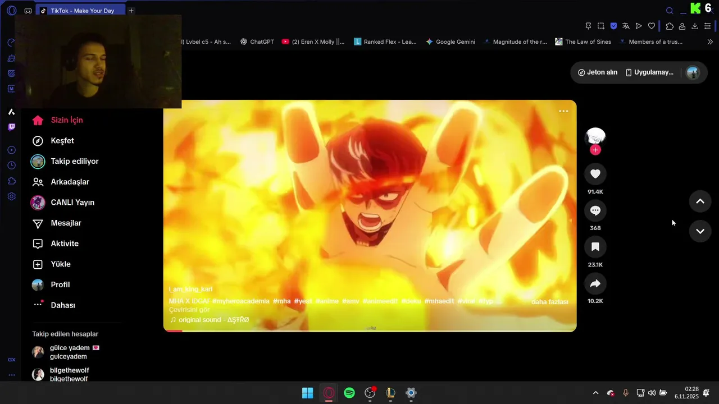Open Profil in the sidebar
Image resolution: width=719 pixels, height=404 pixels.
coord(52,285)
